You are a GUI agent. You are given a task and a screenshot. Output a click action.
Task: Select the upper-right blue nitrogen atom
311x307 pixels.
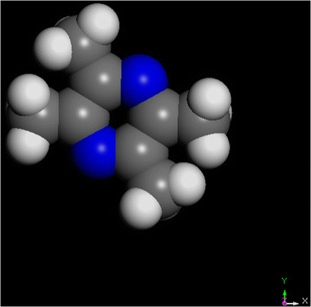(144, 81)
